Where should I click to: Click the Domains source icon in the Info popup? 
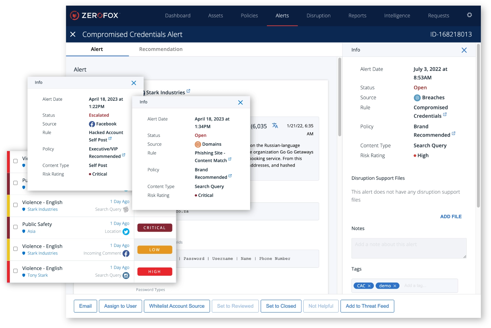click(x=198, y=144)
